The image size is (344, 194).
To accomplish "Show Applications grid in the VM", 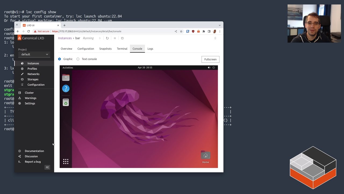I will coord(66,161).
